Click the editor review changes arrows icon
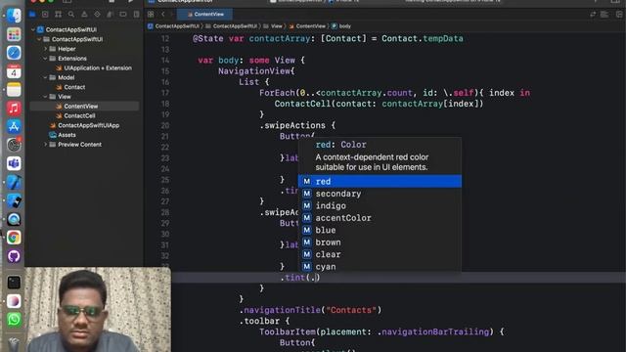This screenshot has height=352, width=626. point(593,15)
